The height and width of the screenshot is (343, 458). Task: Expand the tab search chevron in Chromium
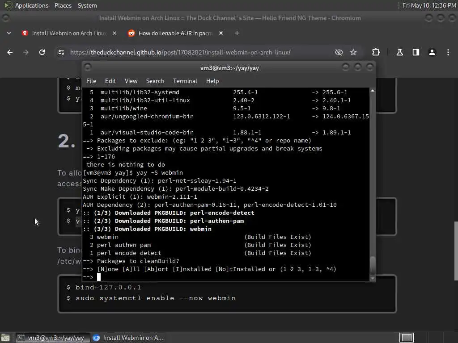coord(9,33)
